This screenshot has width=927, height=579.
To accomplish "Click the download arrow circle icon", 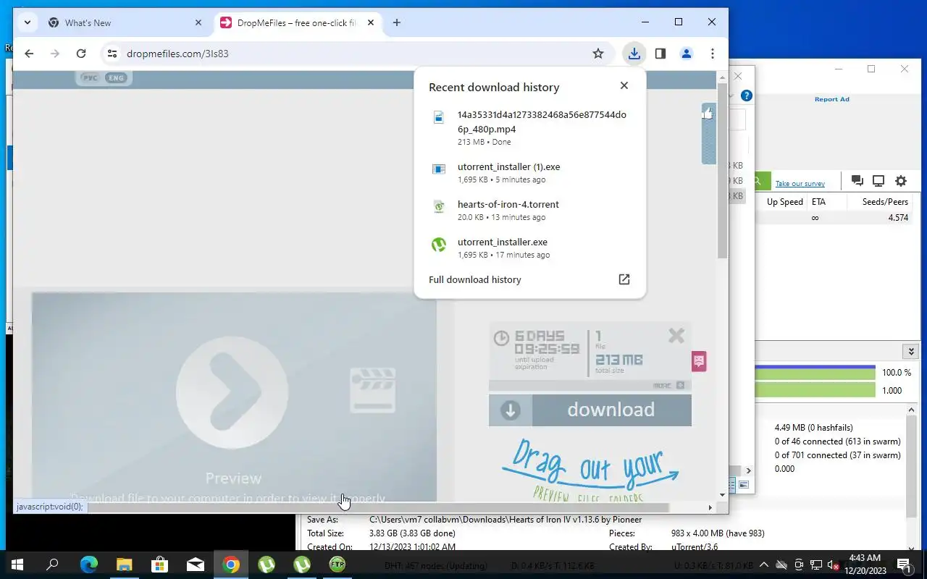I will (x=511, y=410).
